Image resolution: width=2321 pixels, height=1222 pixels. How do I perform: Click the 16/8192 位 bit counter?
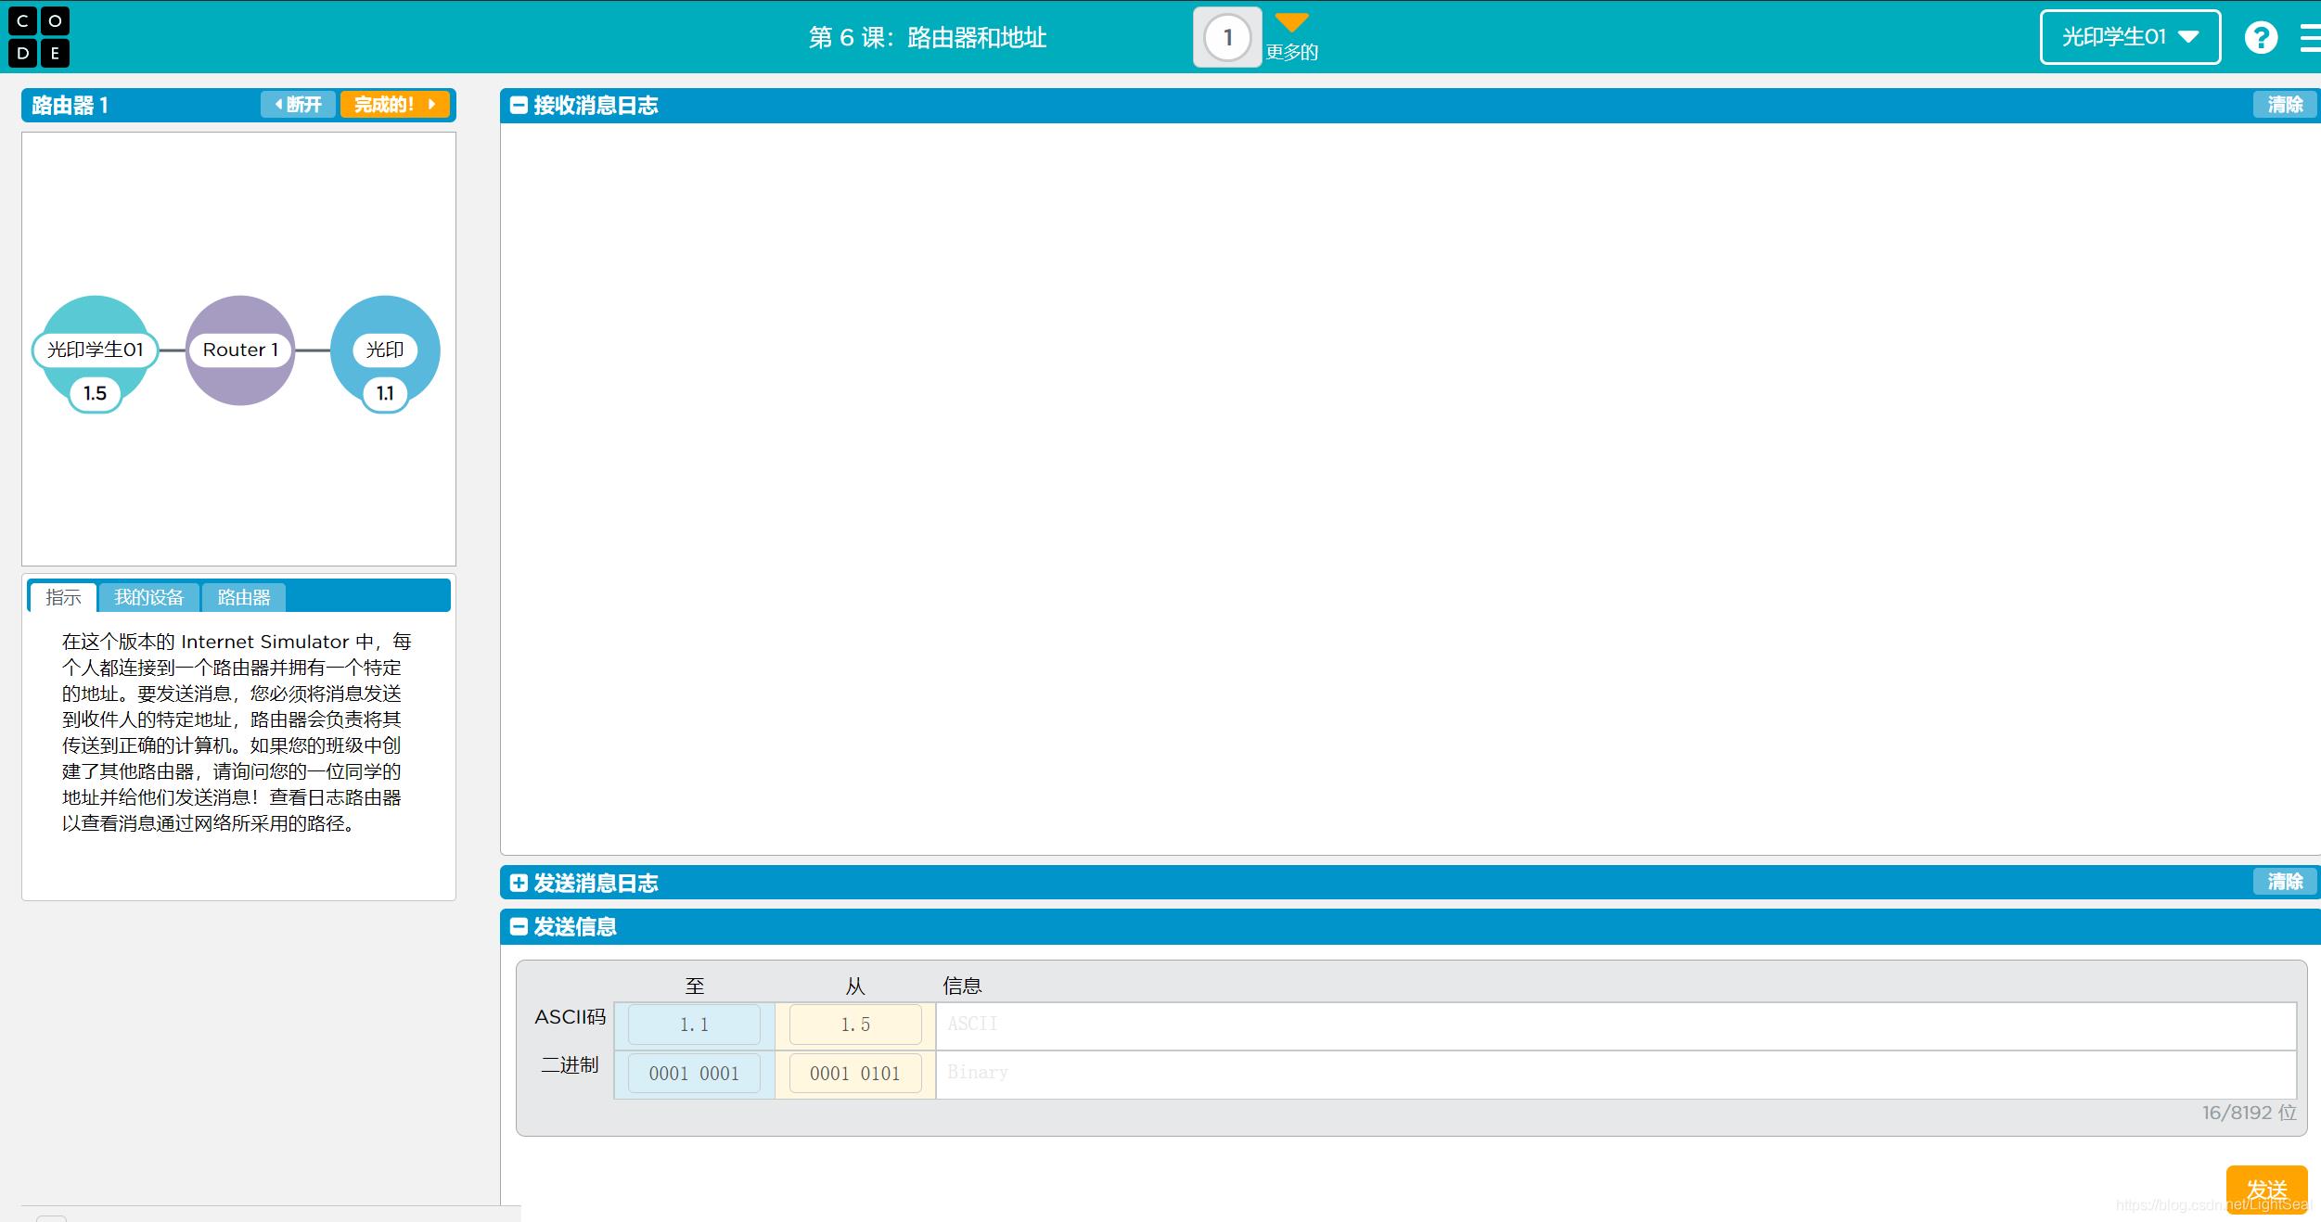point(2250,1113)
